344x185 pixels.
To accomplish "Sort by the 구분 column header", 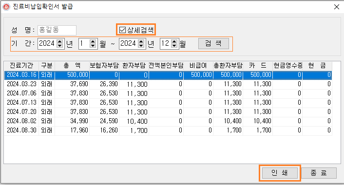I will point(46,66).
